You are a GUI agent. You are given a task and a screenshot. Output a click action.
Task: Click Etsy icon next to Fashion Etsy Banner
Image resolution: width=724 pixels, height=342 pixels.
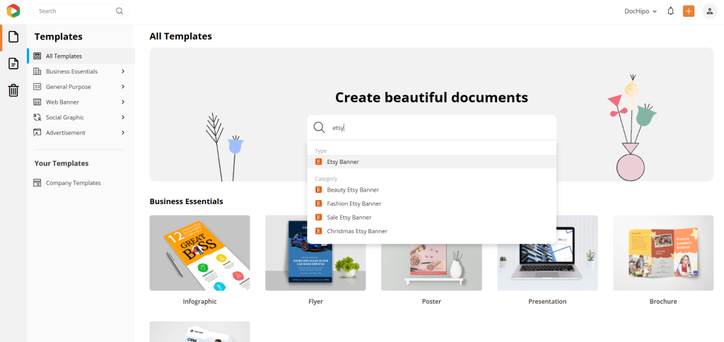pyautogui.click(x=318, y=203)
